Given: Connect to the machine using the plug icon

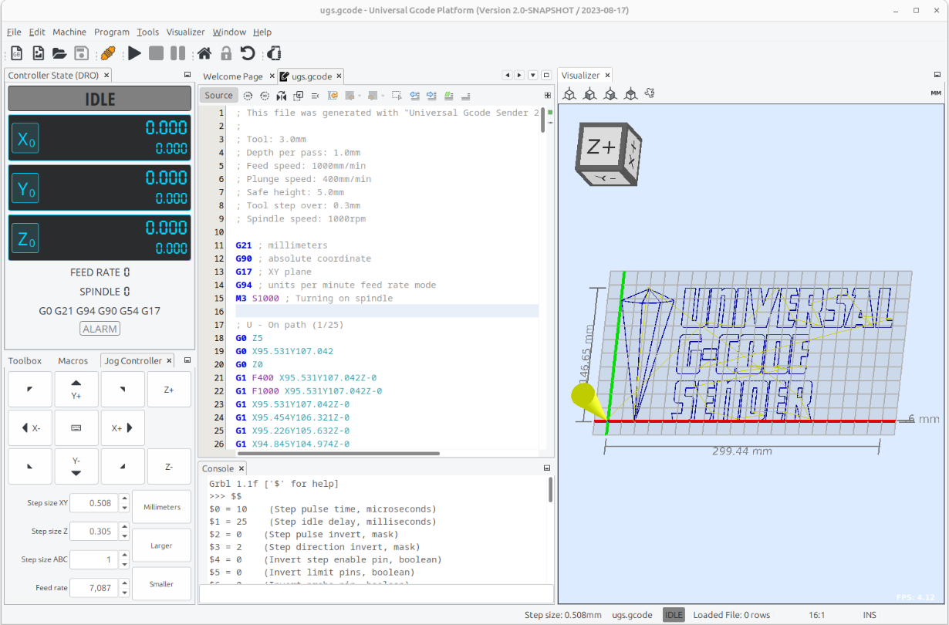Looking at the screenshot, I should pyautogui.click(x=109, y=52).
